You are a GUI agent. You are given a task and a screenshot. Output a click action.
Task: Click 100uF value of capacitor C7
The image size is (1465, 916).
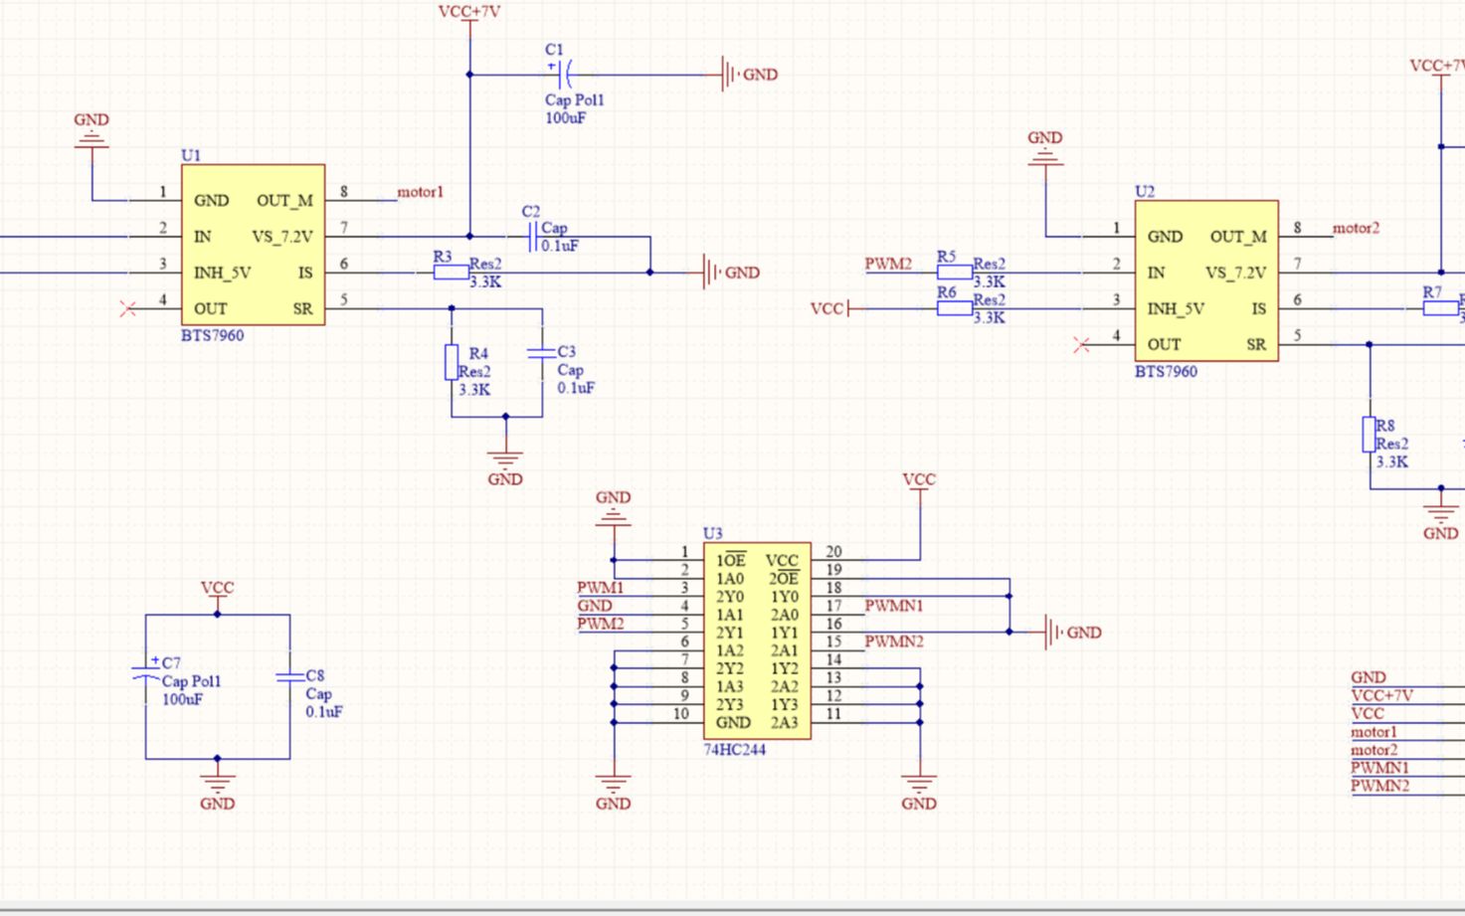click(x=182, y=699)
